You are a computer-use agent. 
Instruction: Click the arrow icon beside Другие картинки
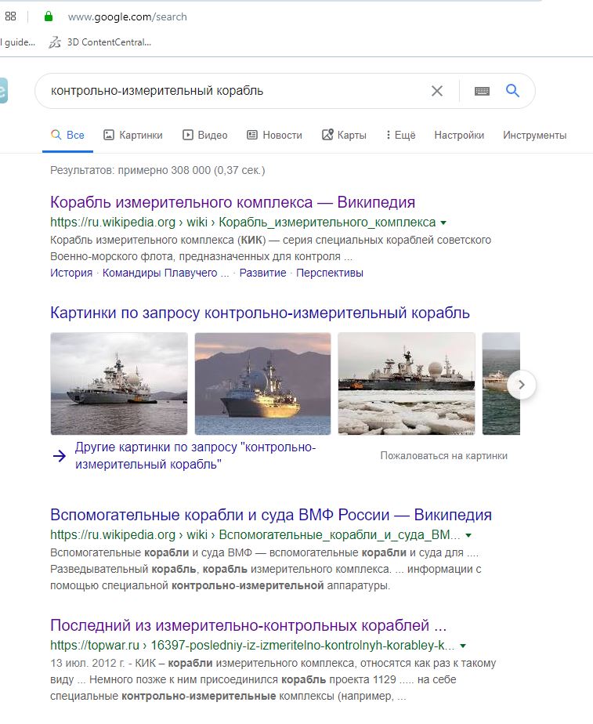(60, 456)
